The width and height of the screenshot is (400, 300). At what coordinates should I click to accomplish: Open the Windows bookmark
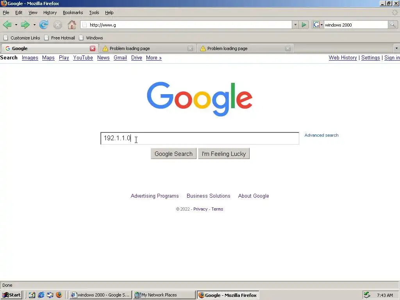pos(91,38)
